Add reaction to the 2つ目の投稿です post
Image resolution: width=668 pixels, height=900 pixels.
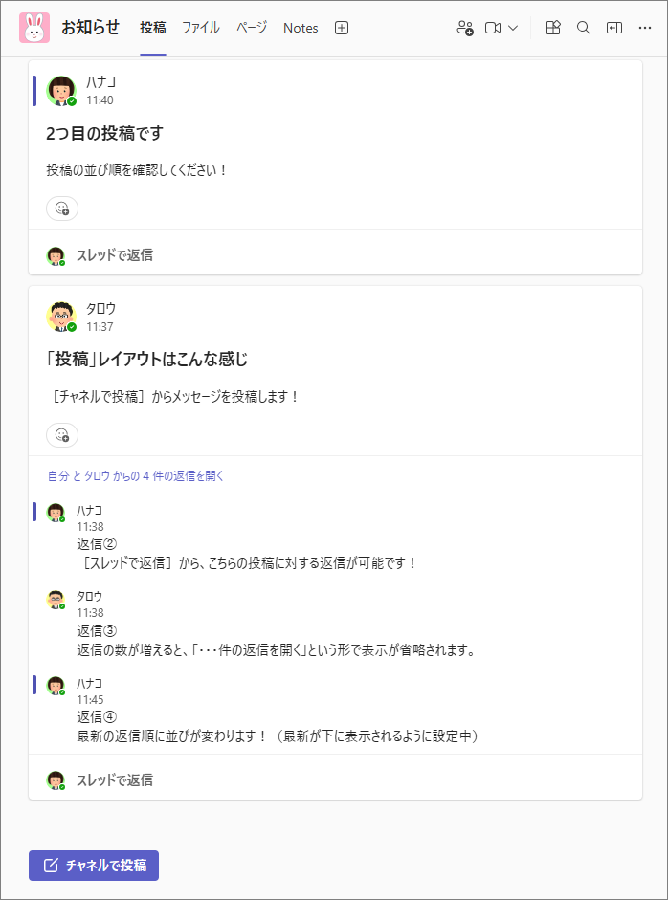point(62,209)
